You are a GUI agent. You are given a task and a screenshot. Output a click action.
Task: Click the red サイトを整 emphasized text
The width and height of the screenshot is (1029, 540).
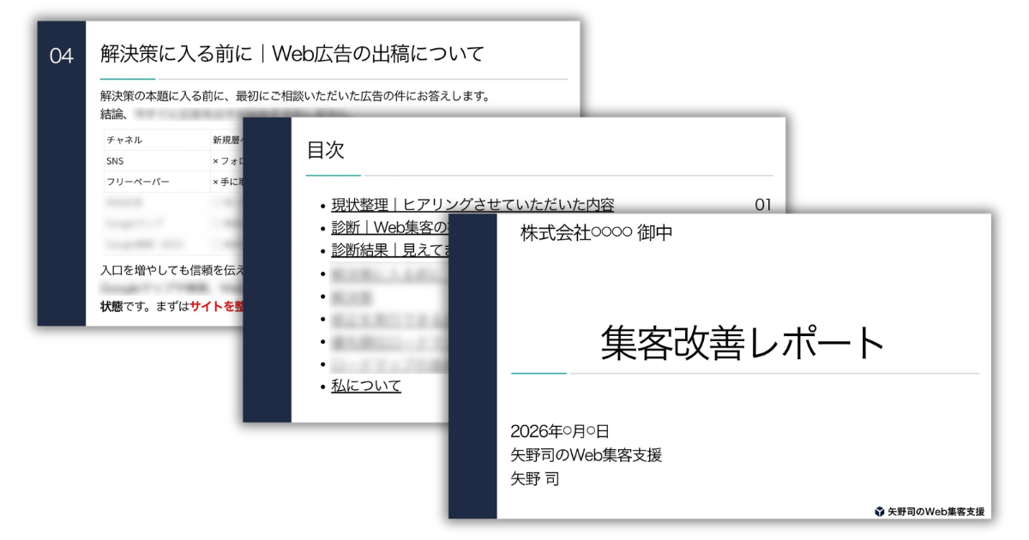(x=216, y=306)
